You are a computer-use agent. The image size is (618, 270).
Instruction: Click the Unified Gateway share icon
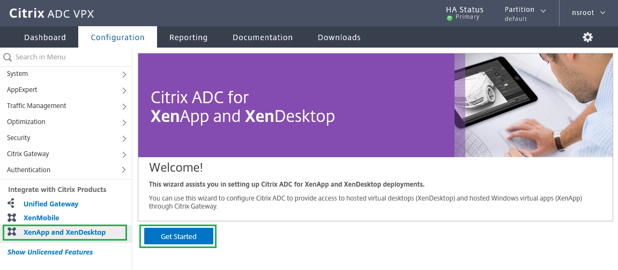[x=12, y=204]
